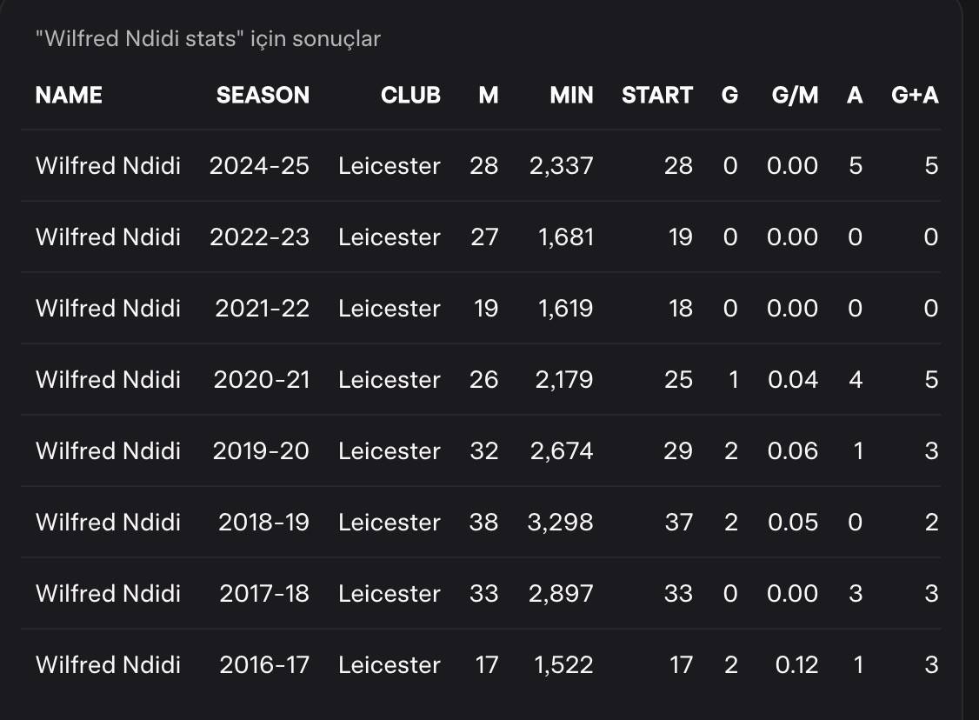Open the 2021-22 Leicester row
The width and height of the screenshot is (979, 720).
[x=481, y=308]
